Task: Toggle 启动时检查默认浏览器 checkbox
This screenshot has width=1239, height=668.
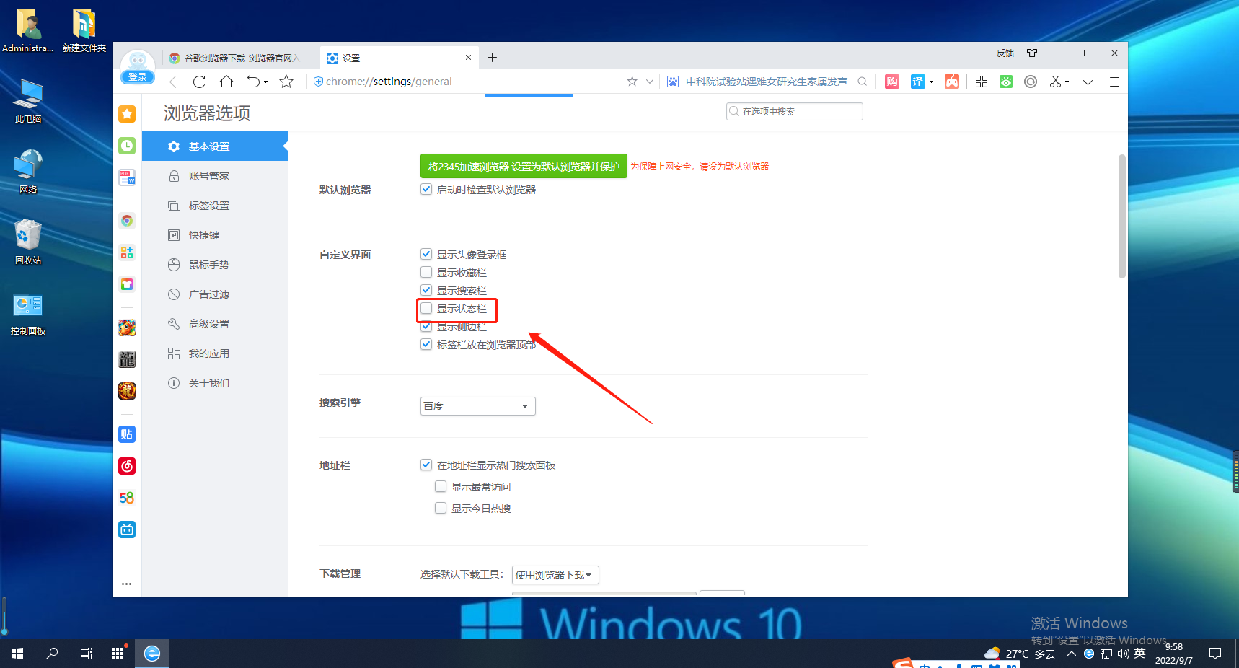Action: [x=426, y=189]
